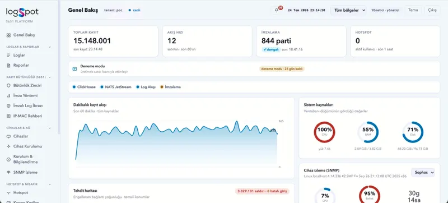This screenshot has height=203, width=448.
Task: Click the Deneme modu card icon
Action: pyautogui.click(x=74, y=68)
